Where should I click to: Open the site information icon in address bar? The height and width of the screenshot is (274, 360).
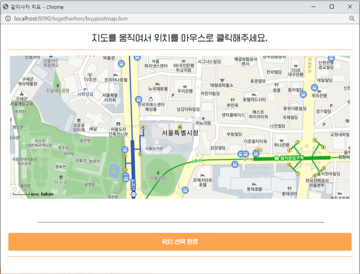[x=8, y=19]
